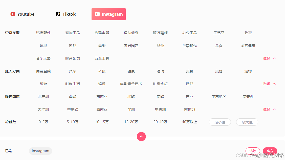The image size is (288, 160).
Task: Pick 美容 influencer category
Action: click(190, 71)
